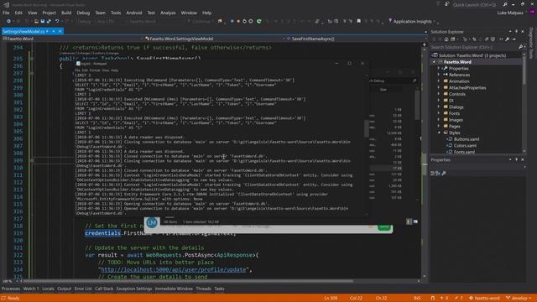Screen dimensions: 537x302
Task: Expand the References node
Action: pyautogui.click(x=439, y=75)
